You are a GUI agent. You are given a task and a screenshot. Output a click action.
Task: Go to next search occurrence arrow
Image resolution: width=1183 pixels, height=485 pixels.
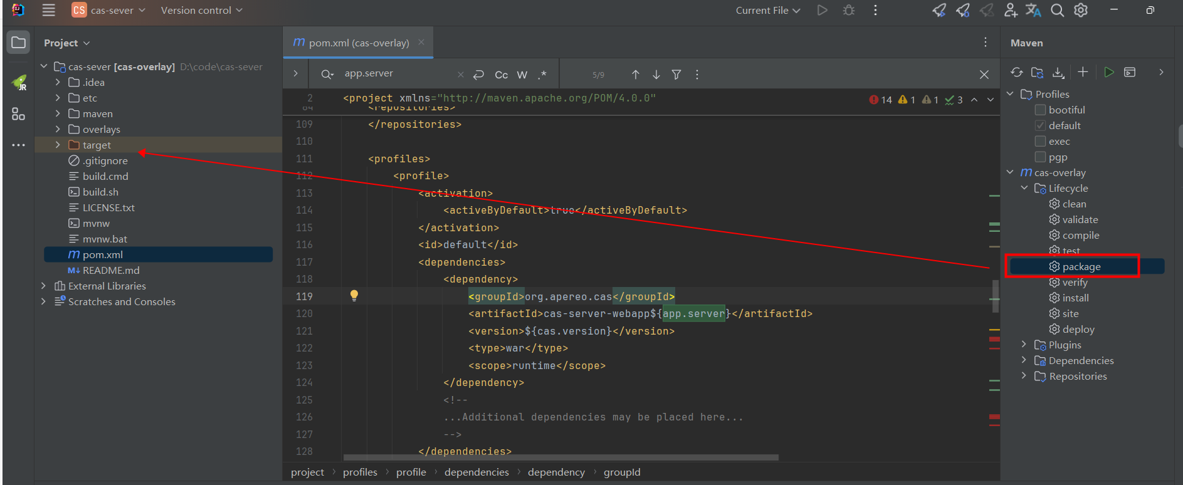pyautogui.click(x=656, y=75)
